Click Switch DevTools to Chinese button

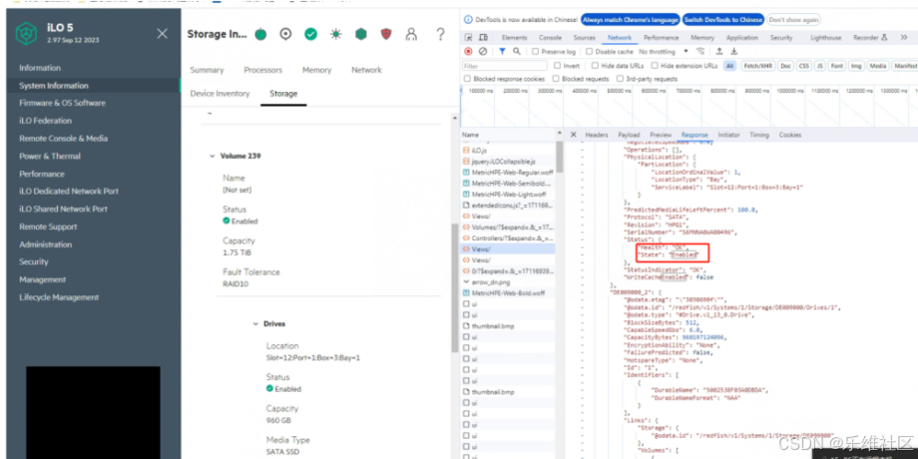(723, 20)
